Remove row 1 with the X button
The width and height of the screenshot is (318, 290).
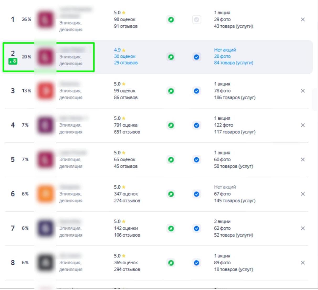(303, 20)
